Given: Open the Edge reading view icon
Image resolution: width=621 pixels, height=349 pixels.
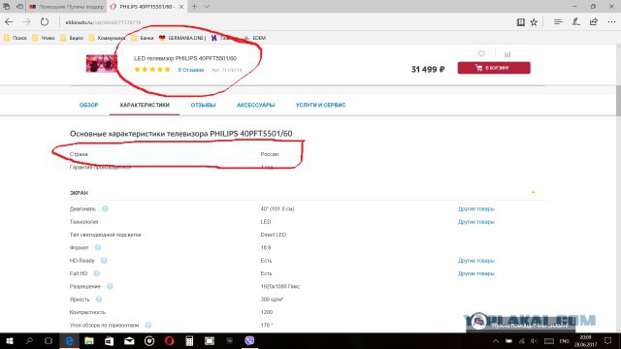Looking at the screenshot, I should point(521,22).
